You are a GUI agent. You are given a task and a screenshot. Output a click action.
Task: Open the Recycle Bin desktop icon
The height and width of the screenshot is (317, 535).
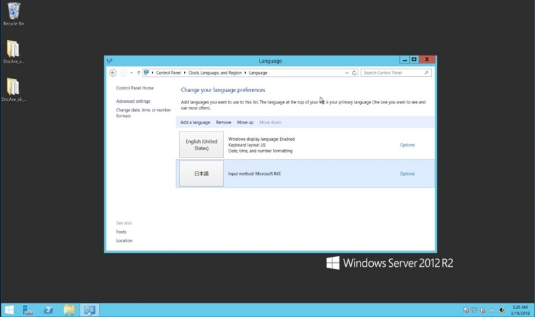pos(13,13)
